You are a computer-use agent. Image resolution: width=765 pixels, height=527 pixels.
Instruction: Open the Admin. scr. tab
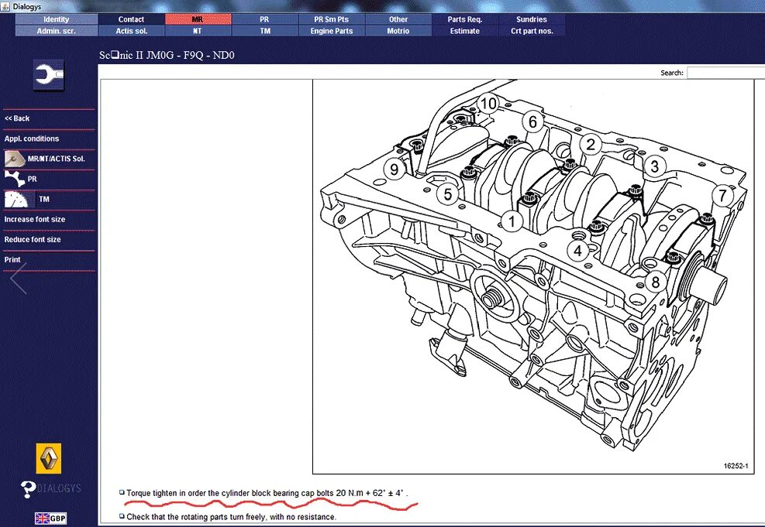[56, 31]
